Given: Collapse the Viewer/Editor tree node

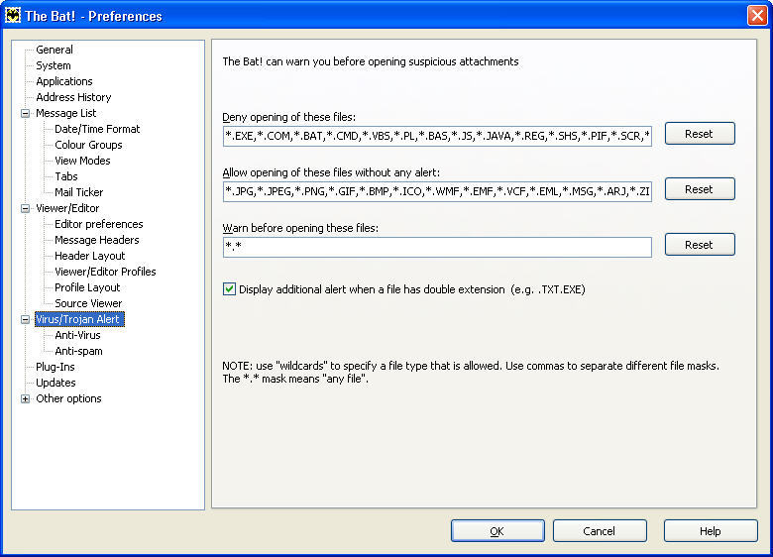Looking at the screenshot, I should coord(25,208).
